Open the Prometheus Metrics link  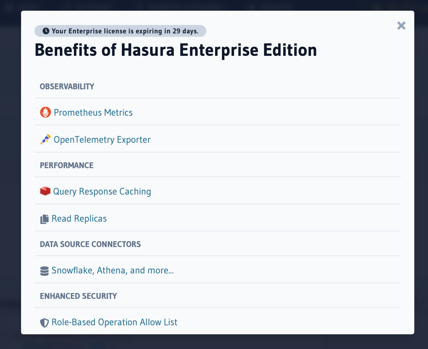[x=93, y=112]
